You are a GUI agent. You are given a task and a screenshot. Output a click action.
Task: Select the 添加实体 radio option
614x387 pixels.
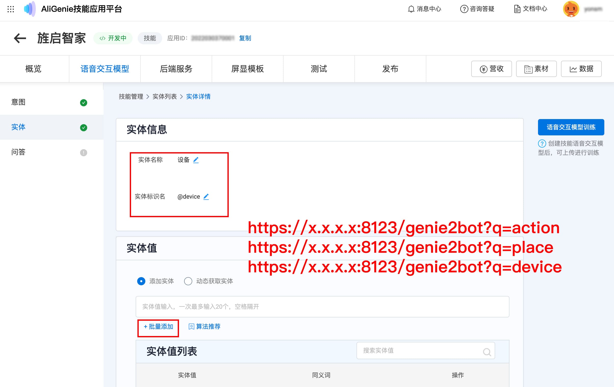click(141, 281)
